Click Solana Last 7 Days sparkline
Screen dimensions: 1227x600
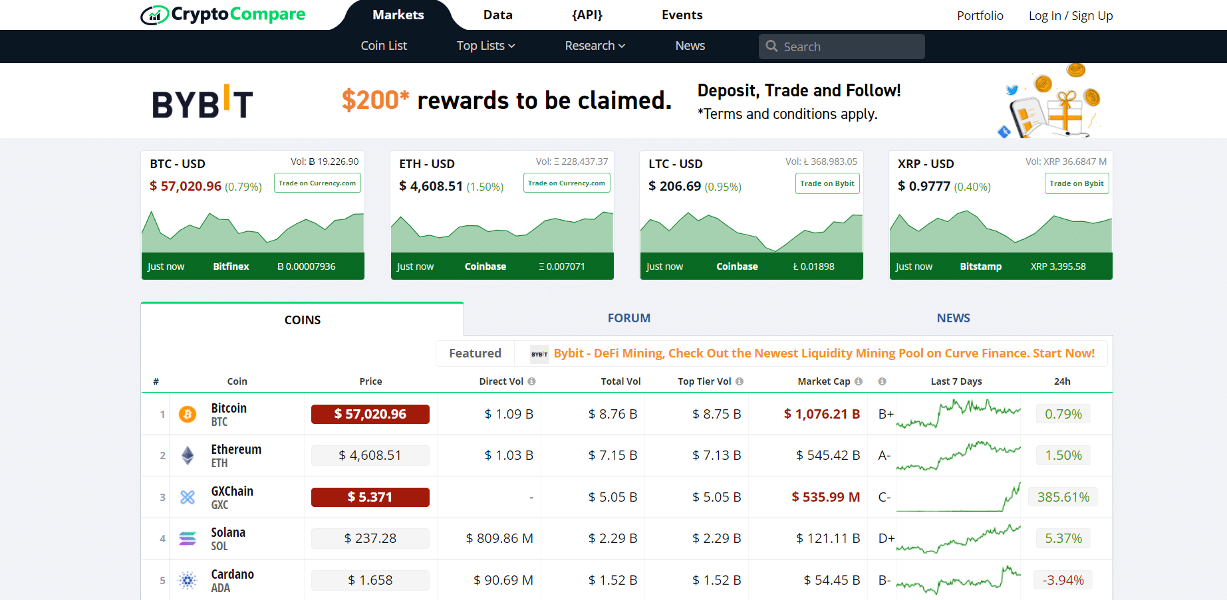click(958, 538)
